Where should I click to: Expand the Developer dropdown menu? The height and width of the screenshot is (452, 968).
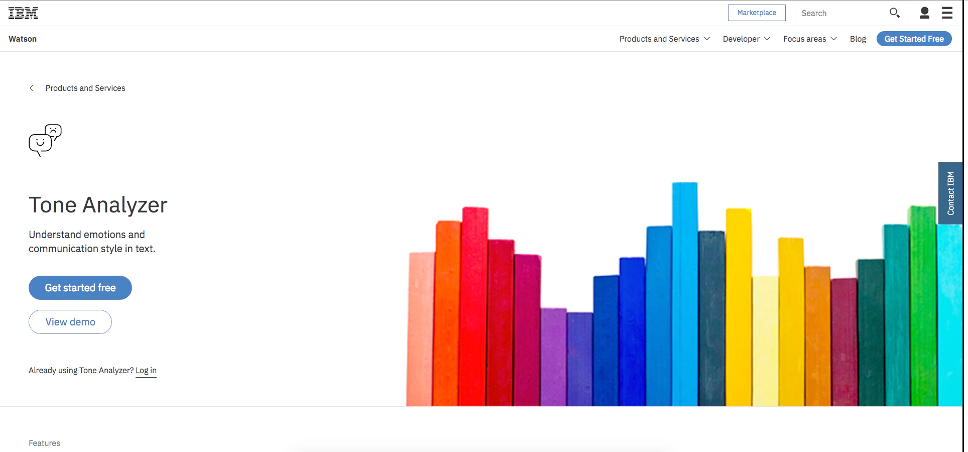pos(746,39)
